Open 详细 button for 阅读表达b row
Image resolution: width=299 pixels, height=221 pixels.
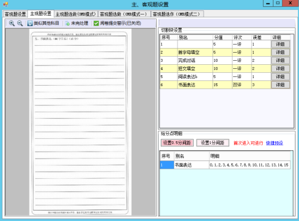pyautogui.click(x=280, y=76)
